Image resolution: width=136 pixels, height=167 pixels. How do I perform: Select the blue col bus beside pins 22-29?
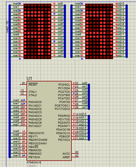tap(89, 97)
